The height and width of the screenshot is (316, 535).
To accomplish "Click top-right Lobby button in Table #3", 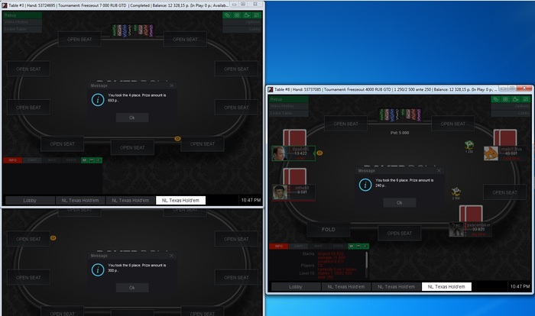I will [x=242, y=29].
